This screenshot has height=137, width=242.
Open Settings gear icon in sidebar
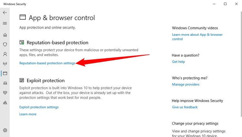pyautogui.click(x=5, y=130)
